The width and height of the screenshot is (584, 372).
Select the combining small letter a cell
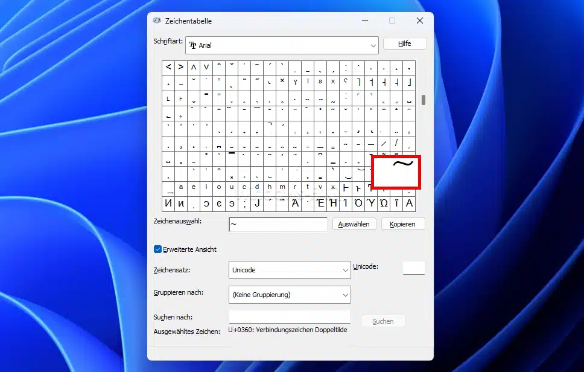[x=181, y=188]
